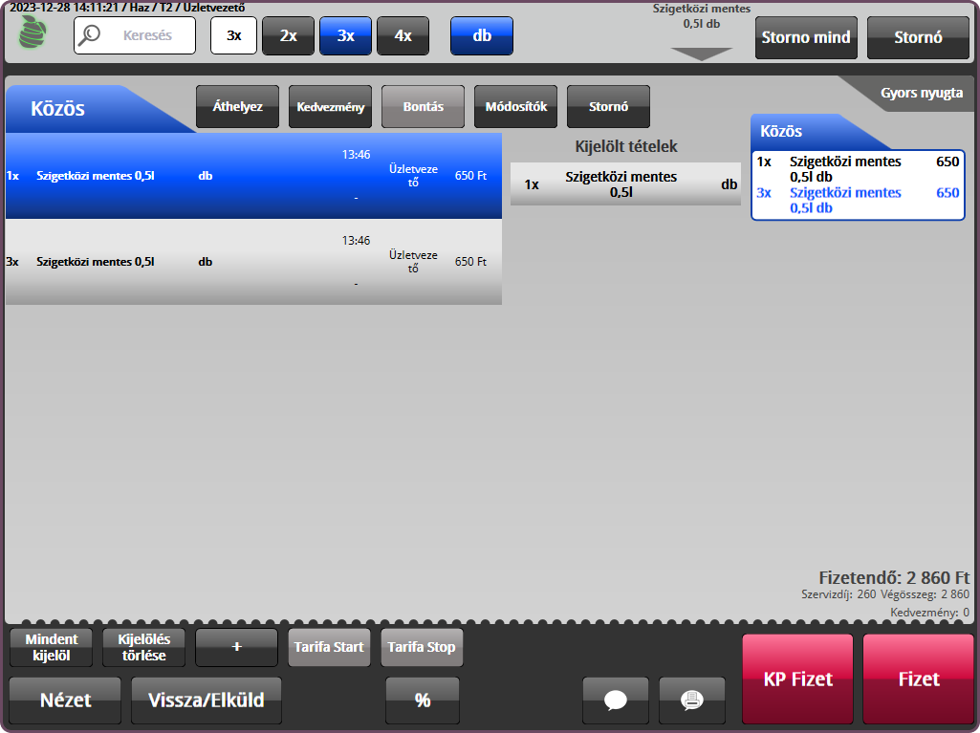Click the printer receipt icon button
The width and height of the screenshot is (980, 733).
[x=691, y=700]
